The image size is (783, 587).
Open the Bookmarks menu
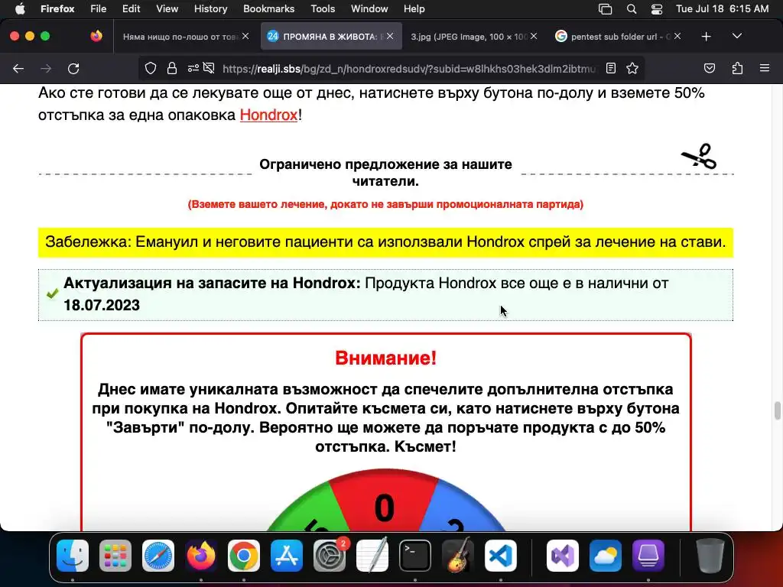[x=268, y=9]
